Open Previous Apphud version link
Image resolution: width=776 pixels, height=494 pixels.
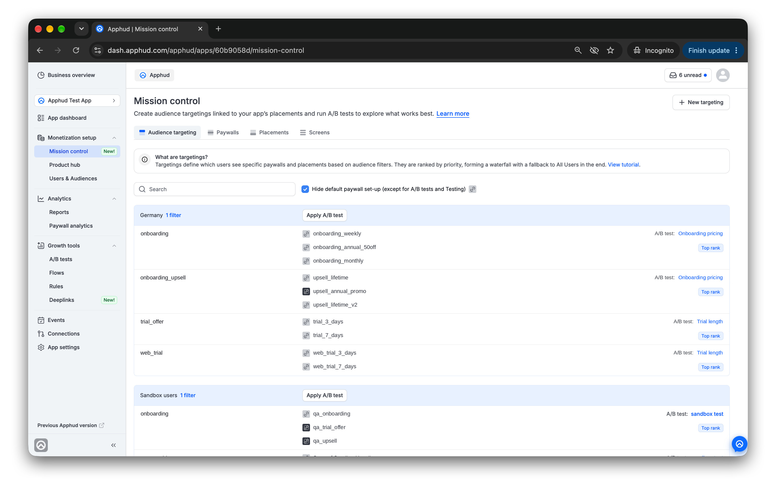click(x=70, y=425)
